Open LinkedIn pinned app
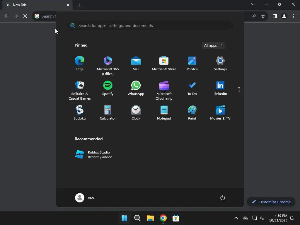Viewport: 300px width, 225px height. [220, 88]
